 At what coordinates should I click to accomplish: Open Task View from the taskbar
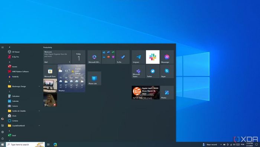pyautogui.click(x=48, y=144)
